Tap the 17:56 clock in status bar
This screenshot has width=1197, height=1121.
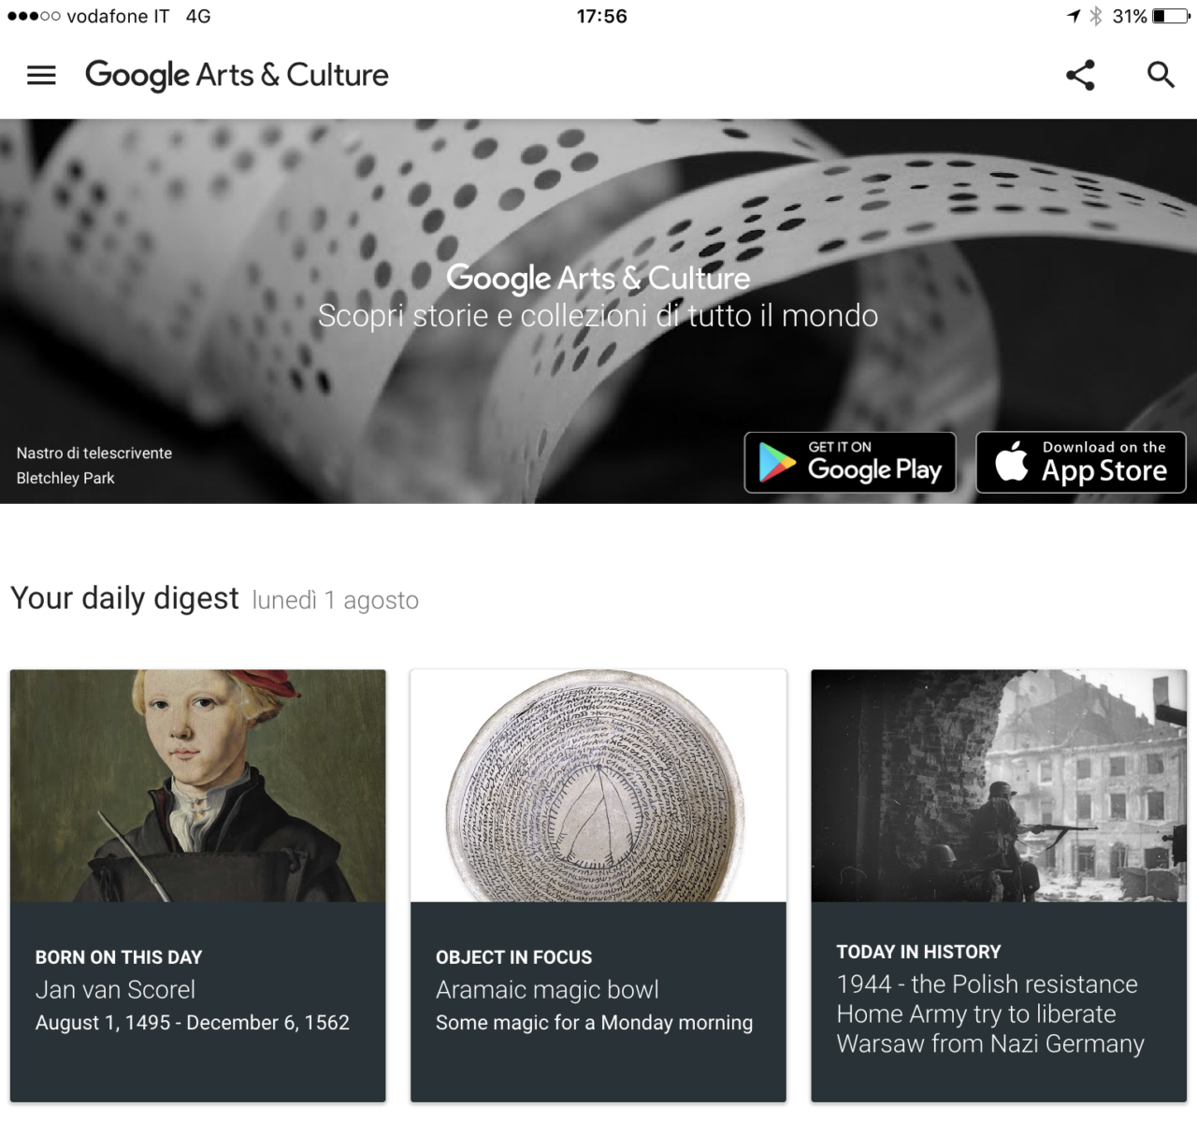601,16
